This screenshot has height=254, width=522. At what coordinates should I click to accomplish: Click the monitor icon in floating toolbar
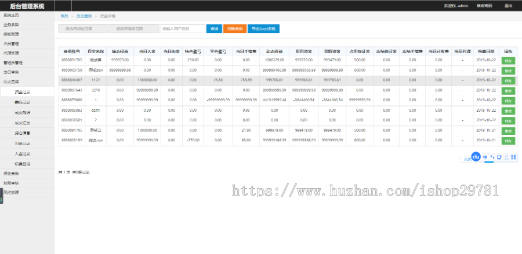(x=499, y=157)
